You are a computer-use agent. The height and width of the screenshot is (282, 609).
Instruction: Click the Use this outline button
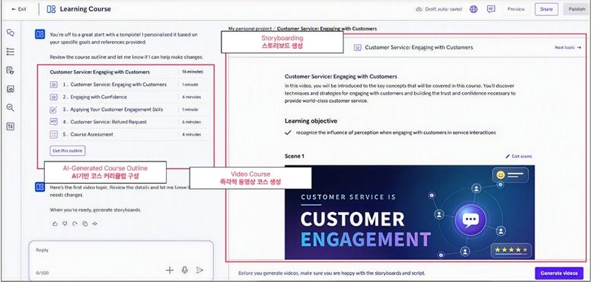(68, 151)
